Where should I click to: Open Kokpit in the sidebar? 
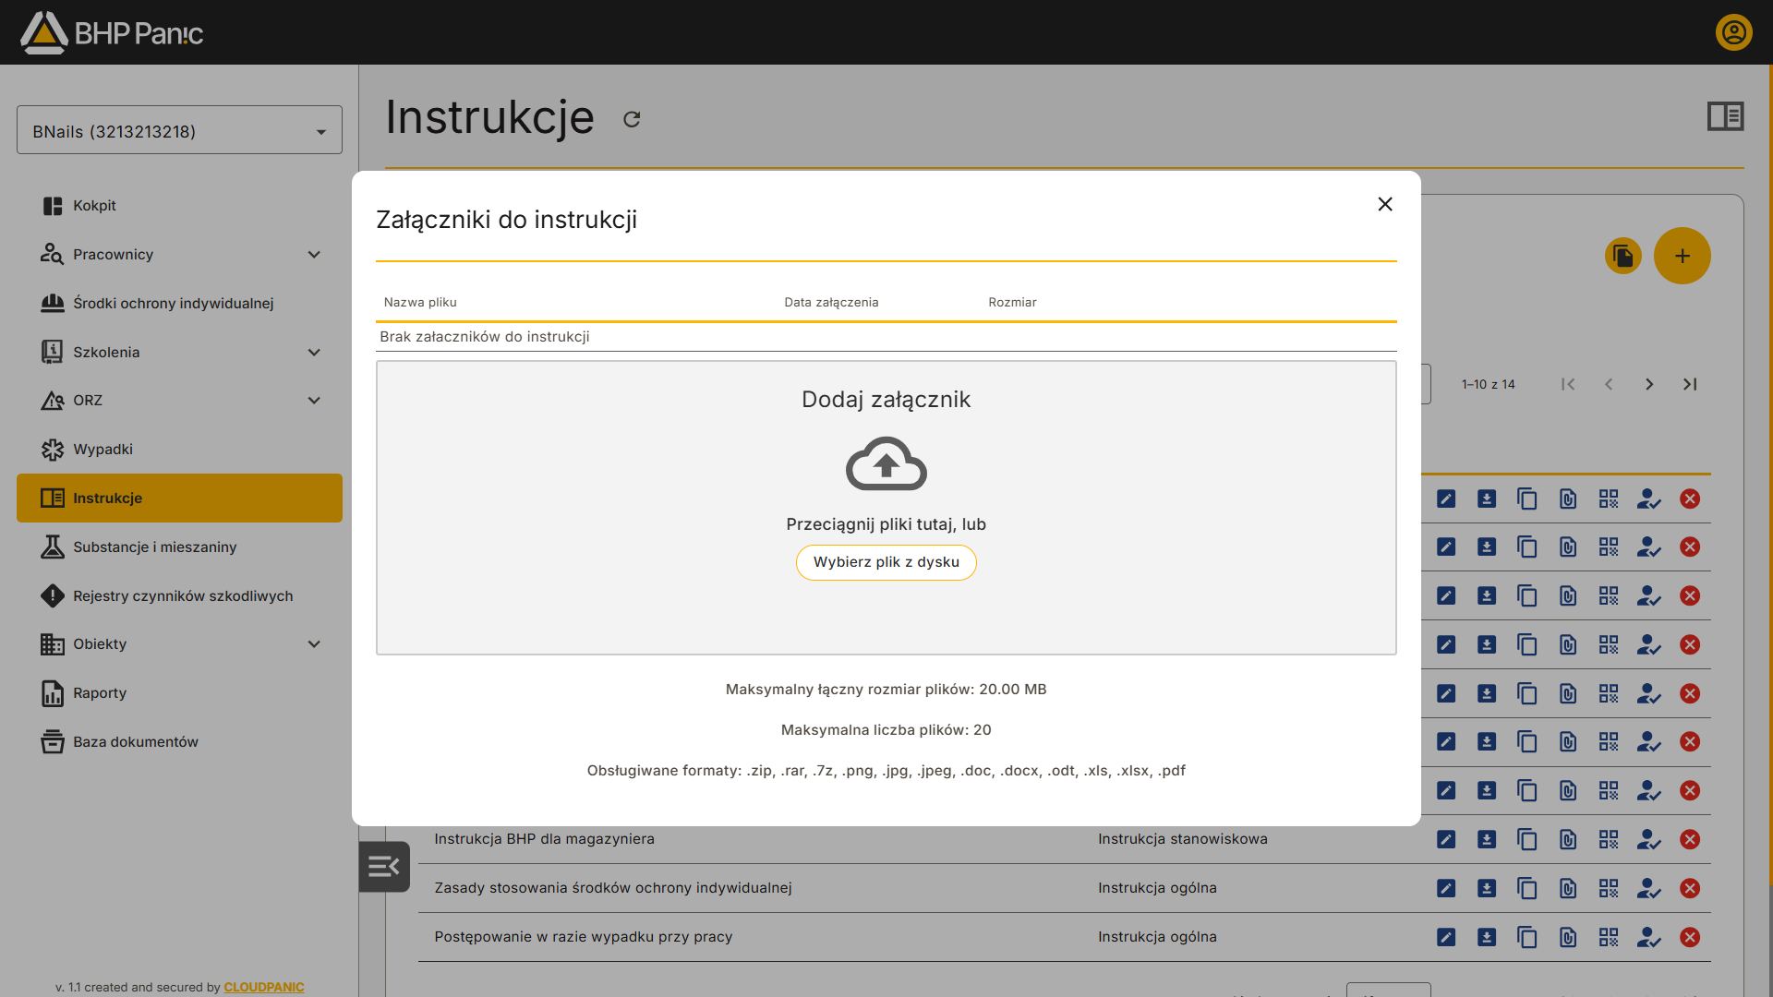179,206
